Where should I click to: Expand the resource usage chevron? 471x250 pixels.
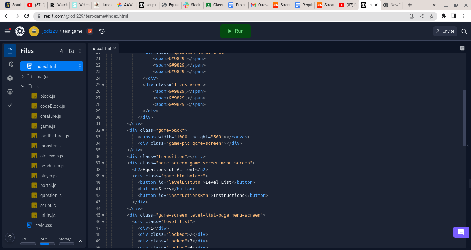click(81, 241)
